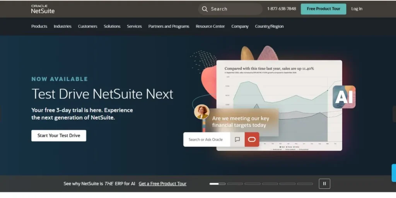
Task: Click the NOW AVAILABLE label
Action: coord(59,79)
